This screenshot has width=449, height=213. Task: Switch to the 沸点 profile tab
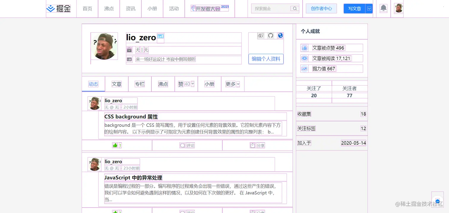click(163, 84)
